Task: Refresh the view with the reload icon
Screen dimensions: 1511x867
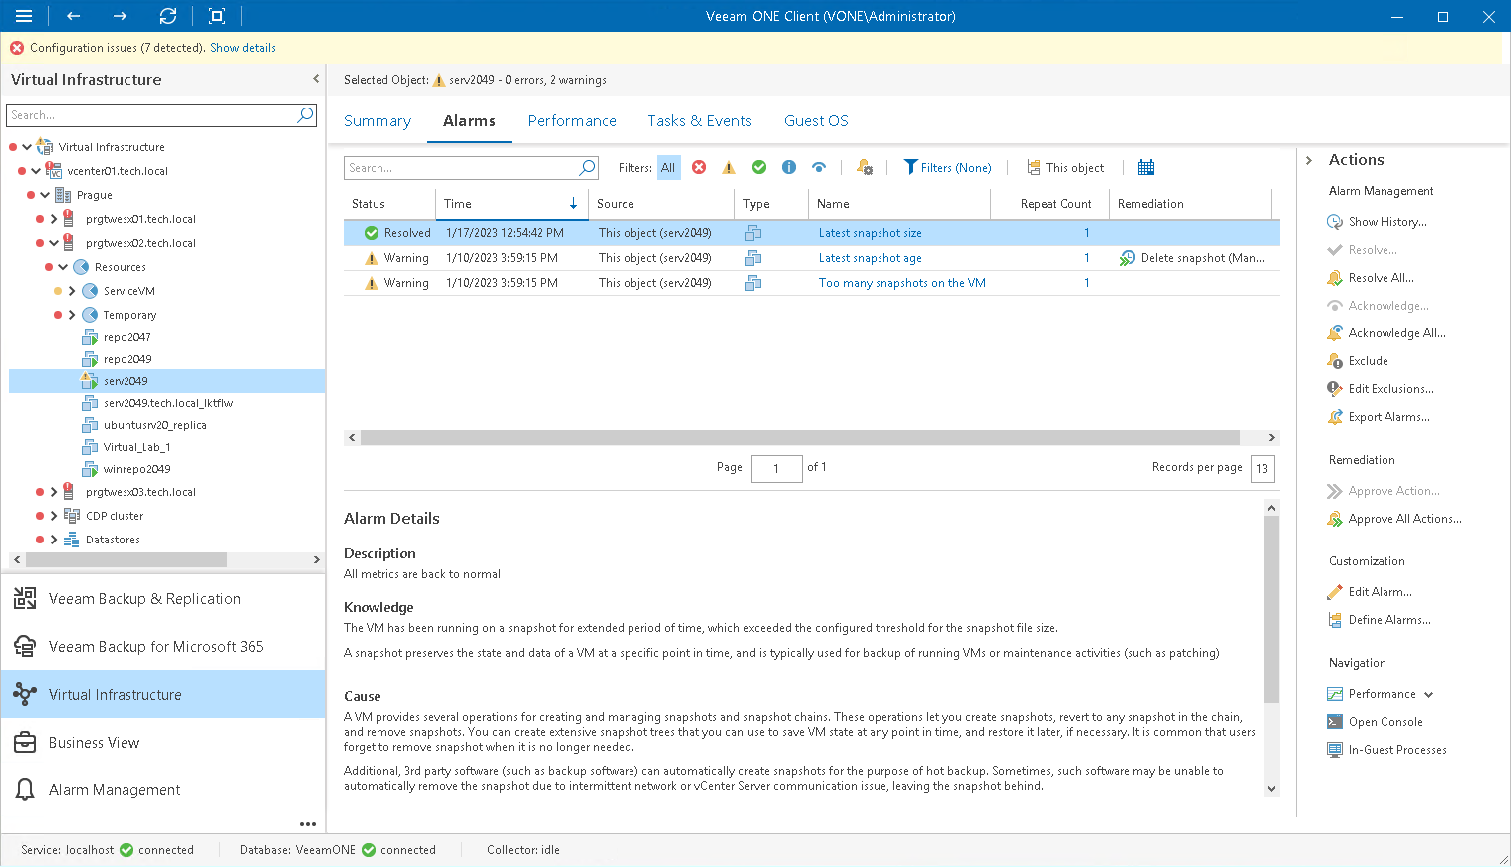Action: point(168,16)
